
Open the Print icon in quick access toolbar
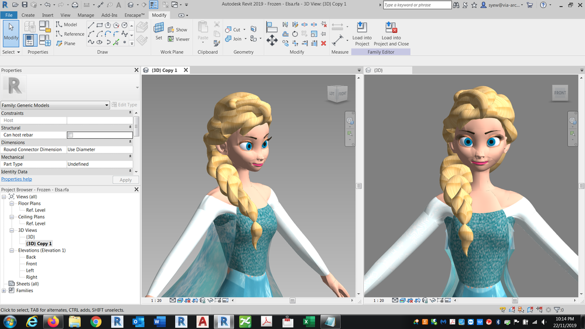pos(75,5)
